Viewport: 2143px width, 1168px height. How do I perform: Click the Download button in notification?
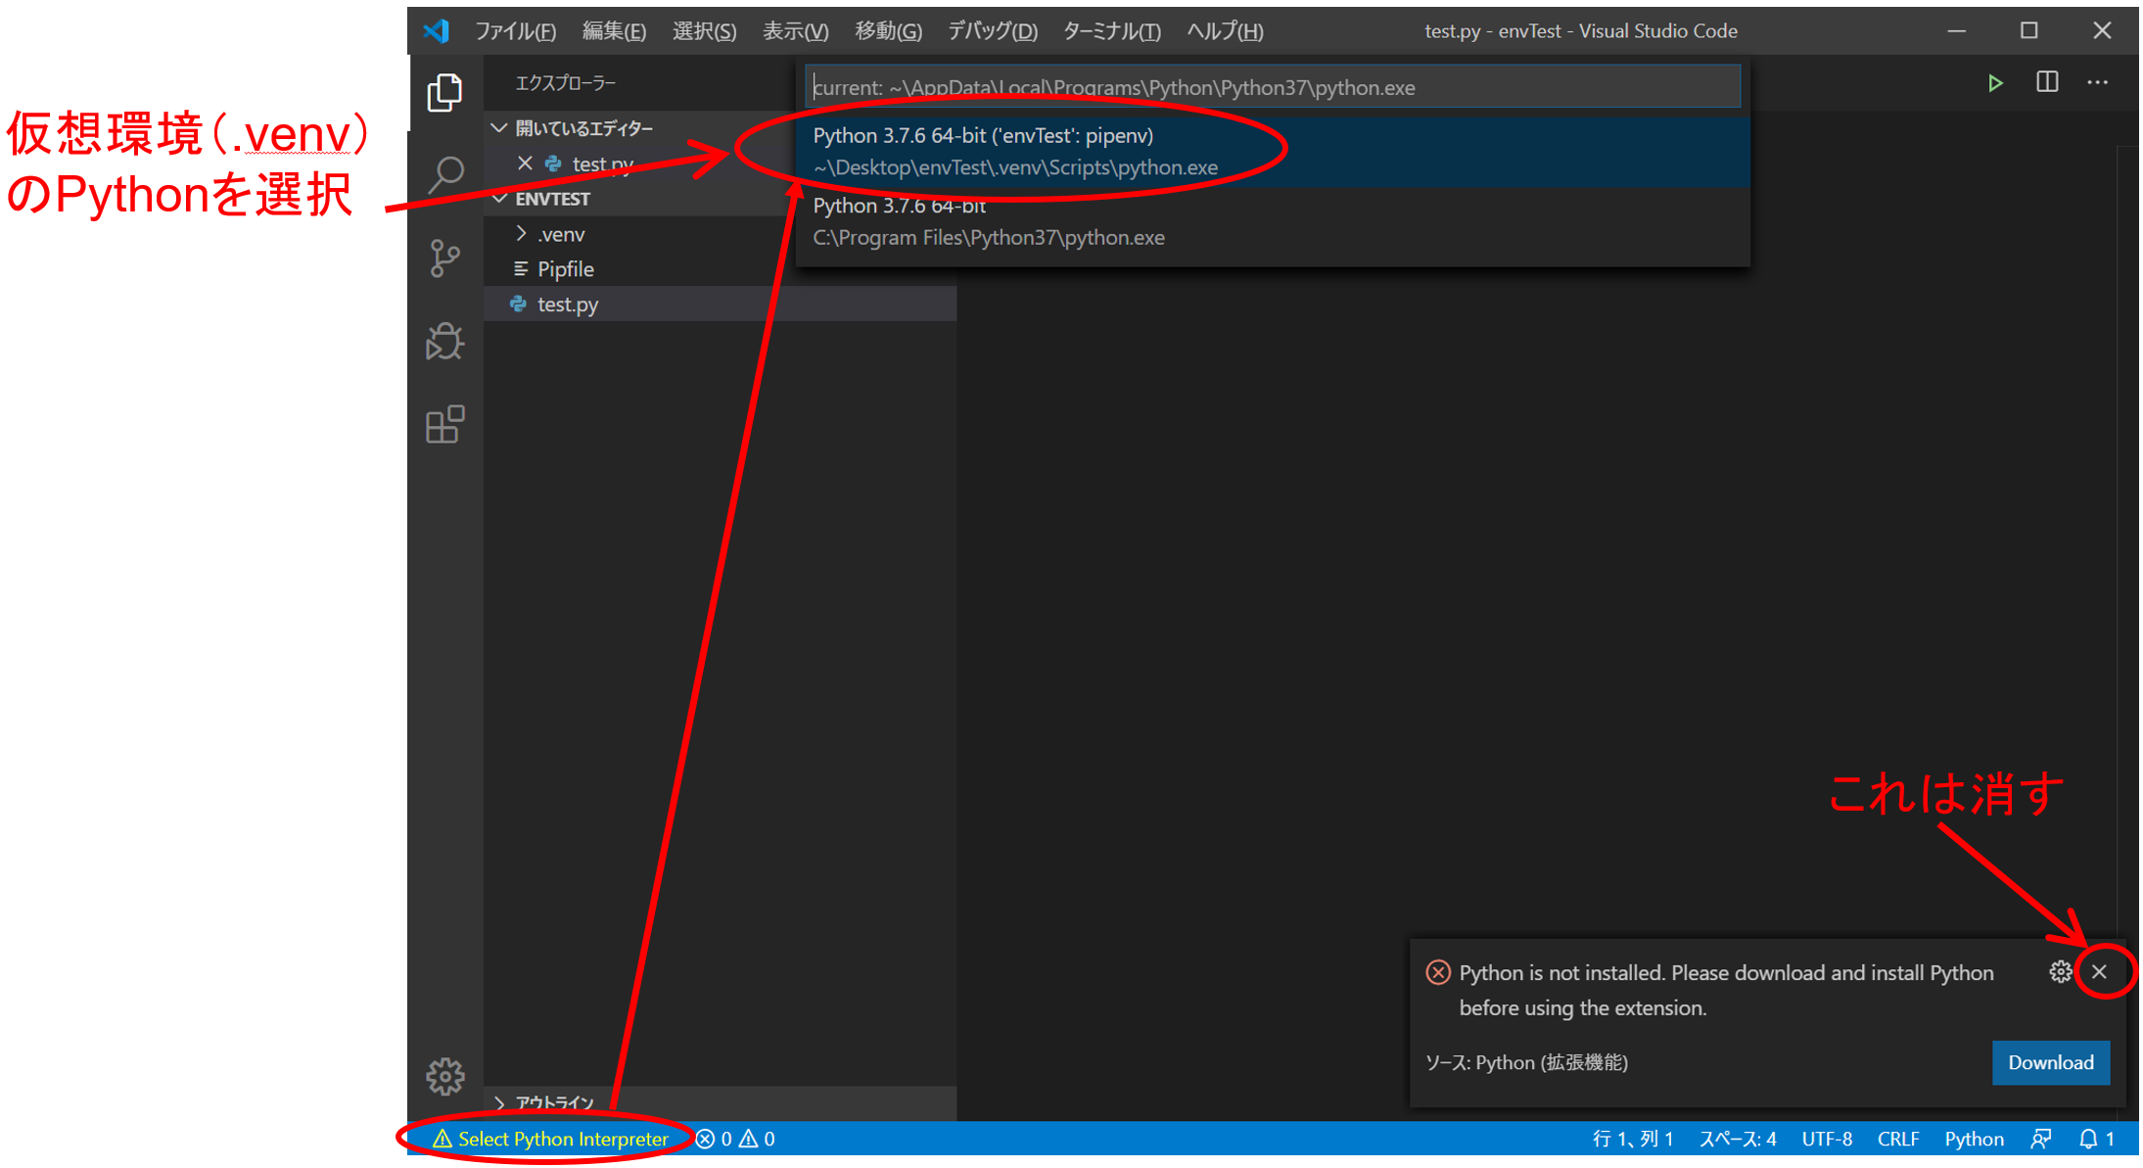pos(2050,1062)
